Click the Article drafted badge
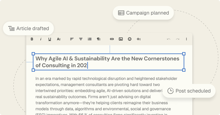Viewport: 220px width, 115px height. pos(28,28)
